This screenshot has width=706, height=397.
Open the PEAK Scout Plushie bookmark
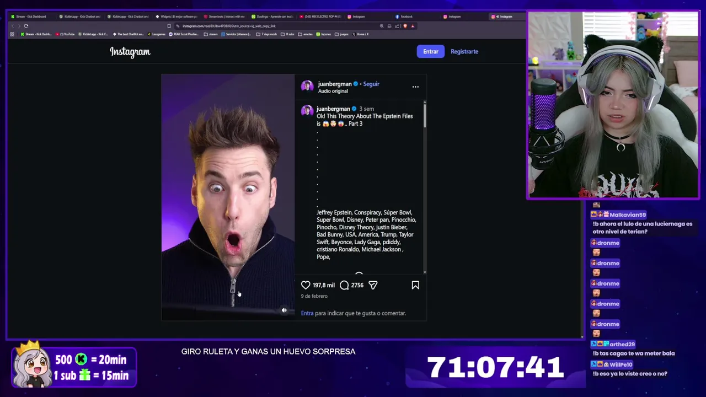click(x=184, y=34)
